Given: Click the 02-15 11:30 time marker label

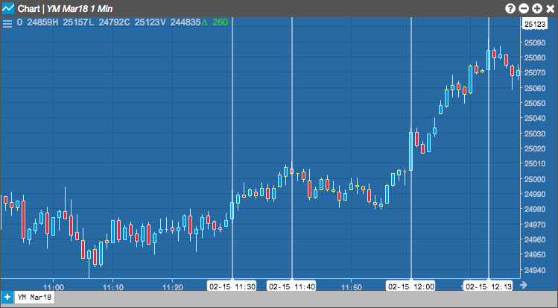Looking at the screenshot, I should click(x=232, y=286).
